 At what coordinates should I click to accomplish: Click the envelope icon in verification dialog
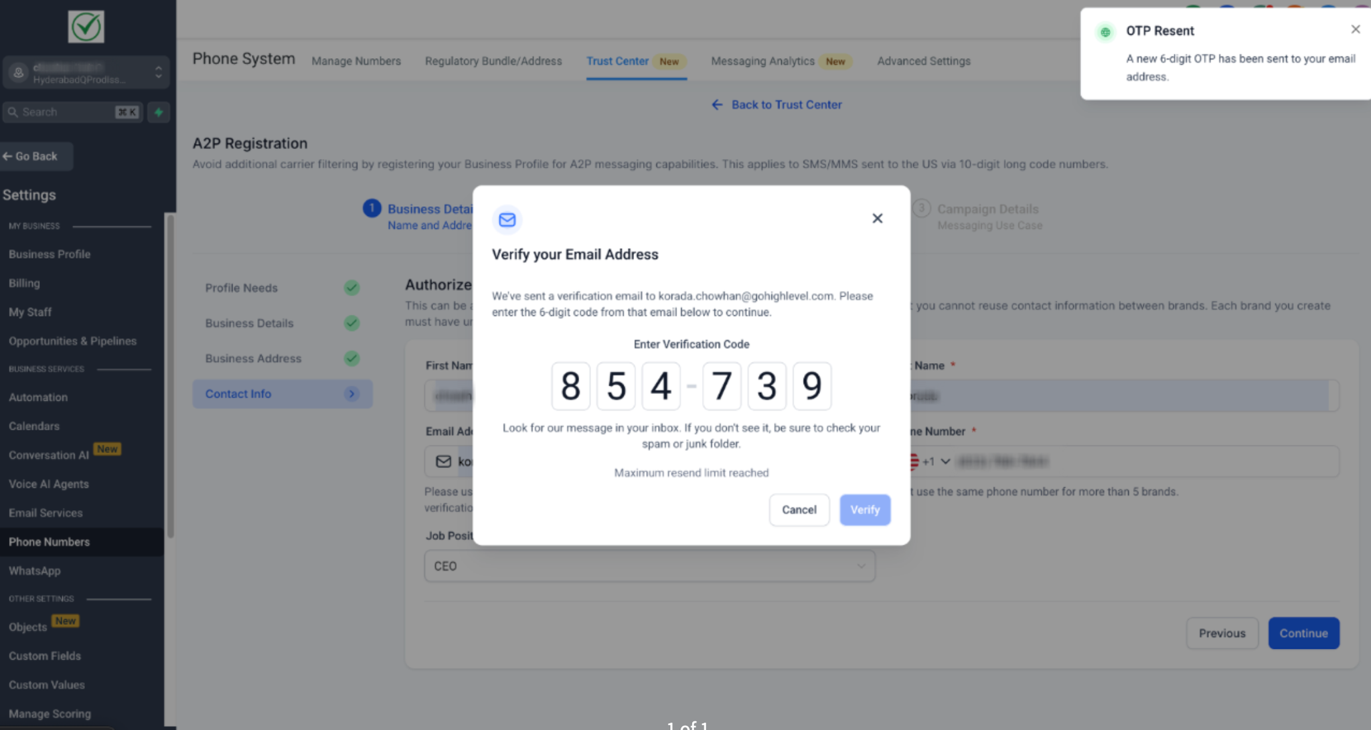pos(507,219)
